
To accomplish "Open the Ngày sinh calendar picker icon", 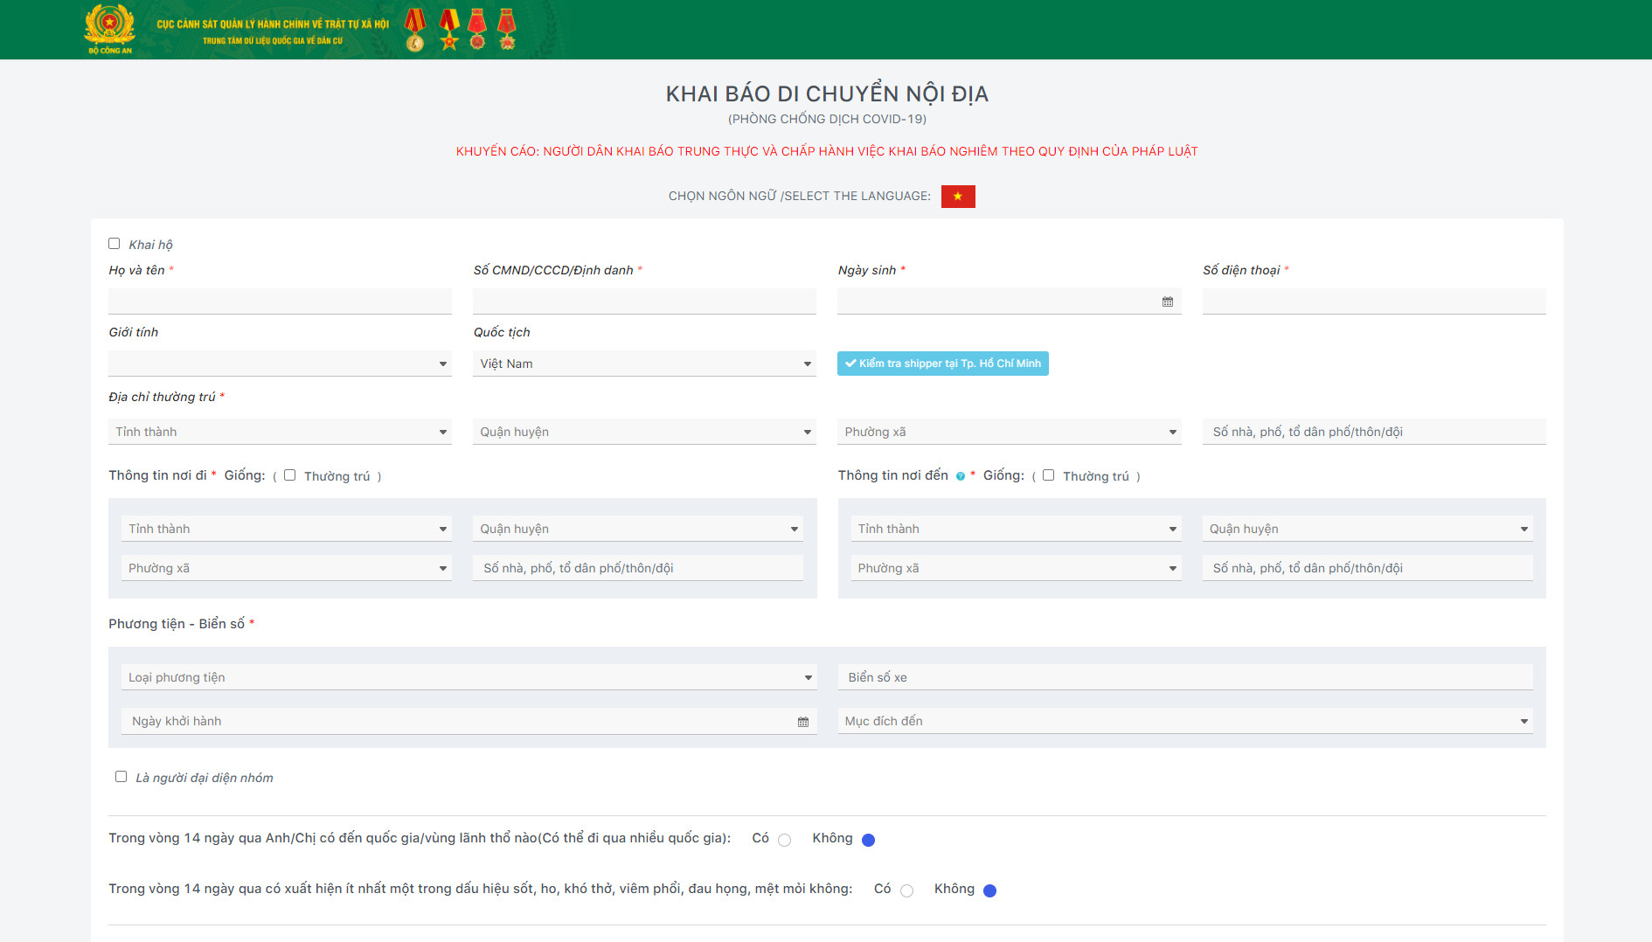I will click(x=1167, y=301).
